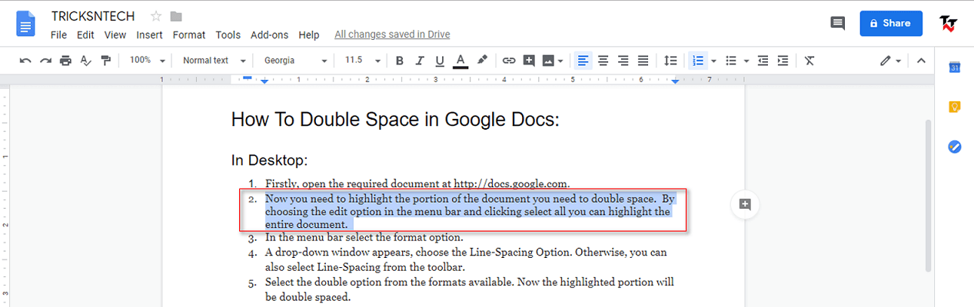
Task: Expand the insert image dropdown arrow
Action: click(x=560, y=61)
